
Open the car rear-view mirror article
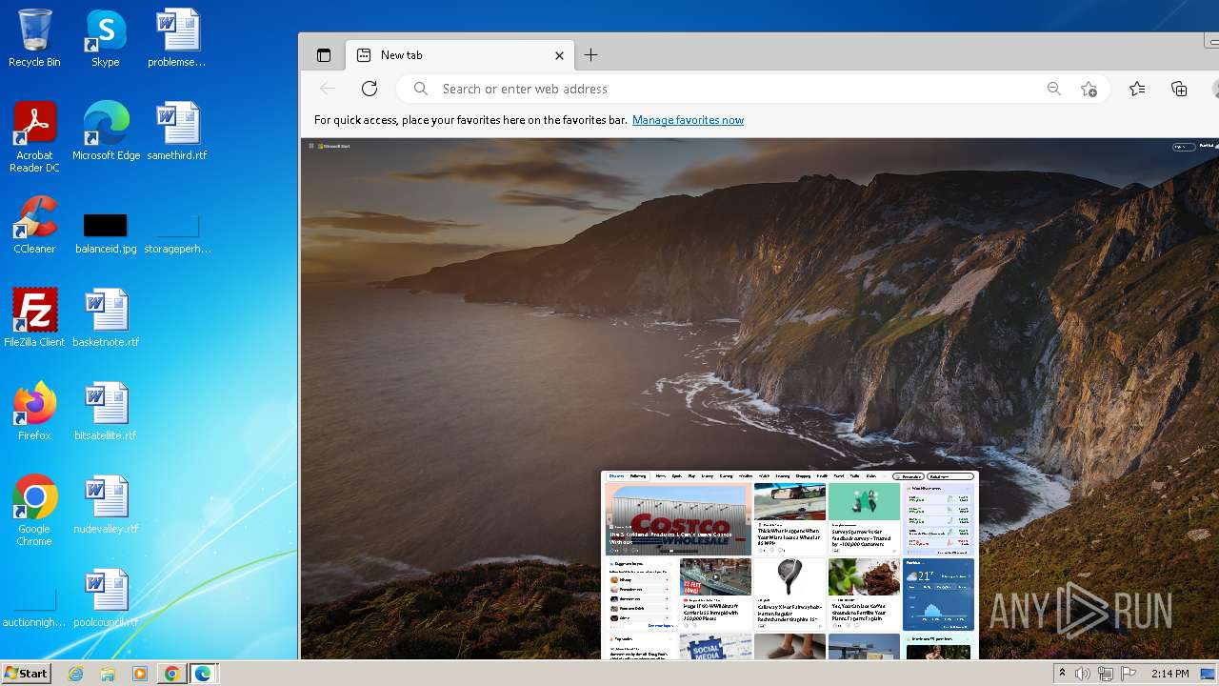pyautogui.click(x=789, y=519)
